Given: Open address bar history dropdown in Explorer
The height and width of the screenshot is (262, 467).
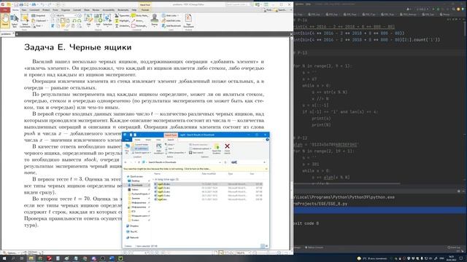Looking at the screenshot, I should (220, 162).
